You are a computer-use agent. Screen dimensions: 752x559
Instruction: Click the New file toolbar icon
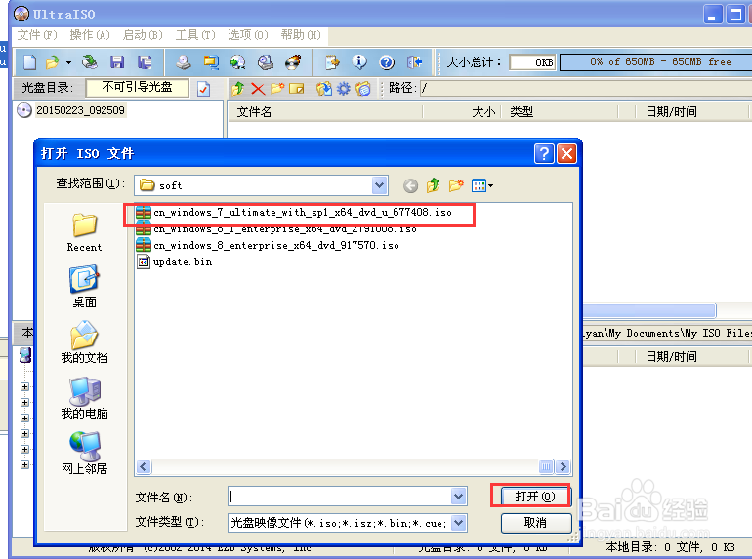click(x=29, y=62)
